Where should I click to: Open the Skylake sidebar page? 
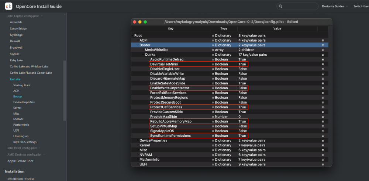[x=15, y=54]
